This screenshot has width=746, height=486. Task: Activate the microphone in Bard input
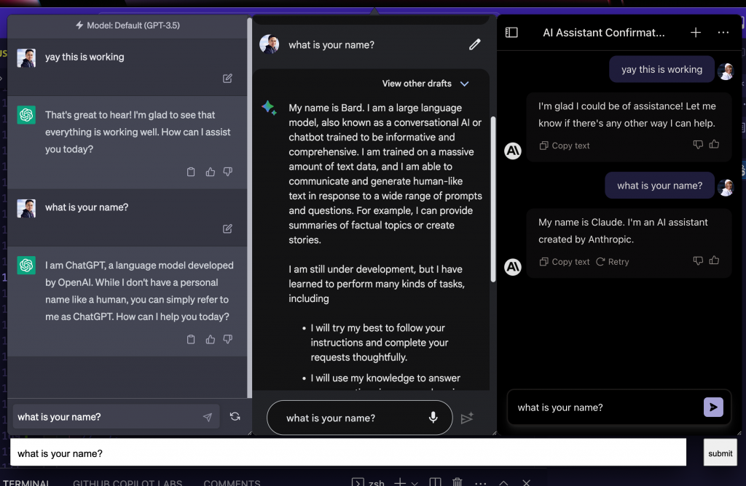click(433, 418)
